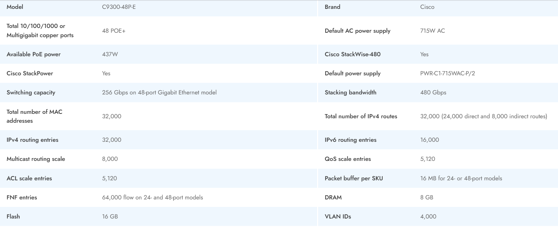Click the 48 POE+ ports value
Viewport: 558px width, 227px height.
point(113,31)
